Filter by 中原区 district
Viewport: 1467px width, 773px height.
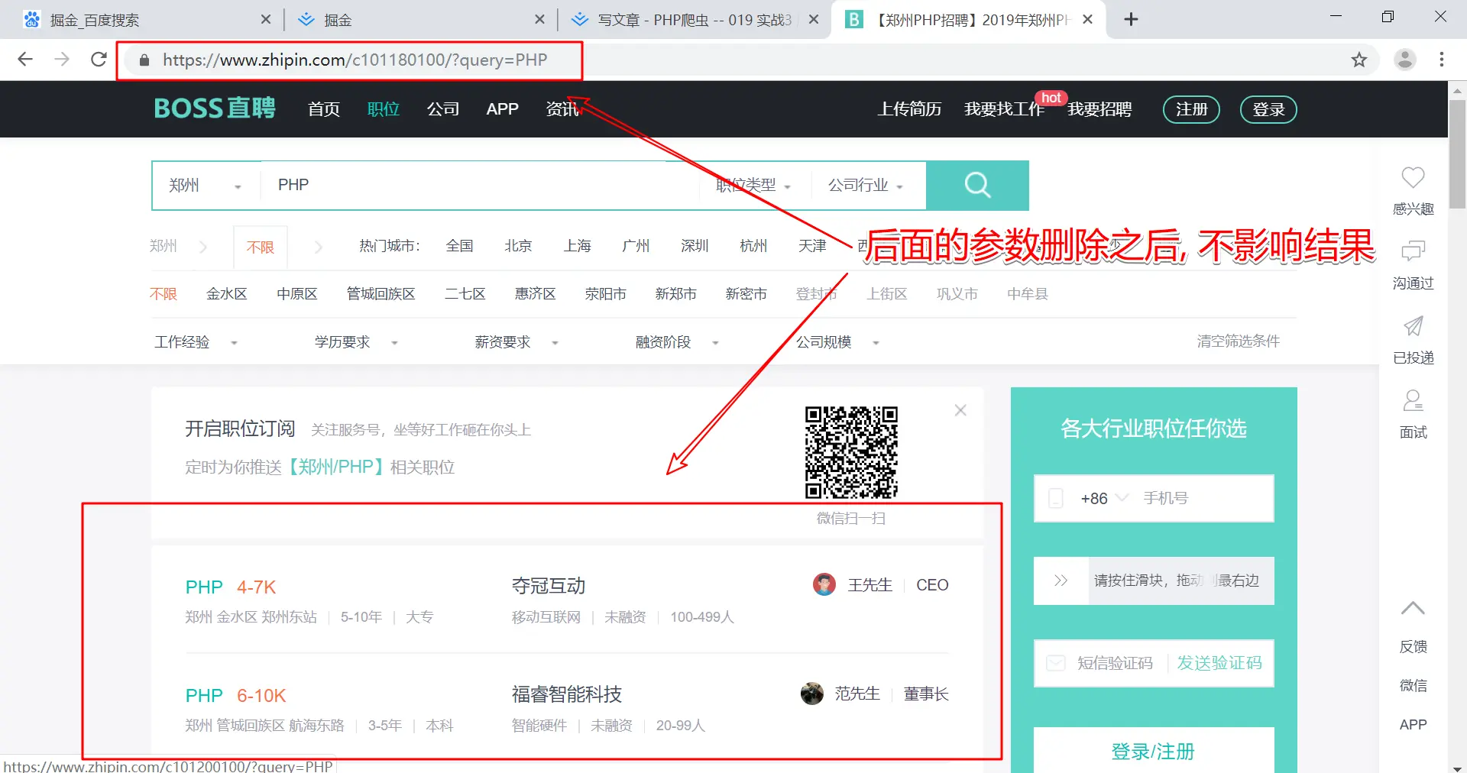[x=297, y=294]
